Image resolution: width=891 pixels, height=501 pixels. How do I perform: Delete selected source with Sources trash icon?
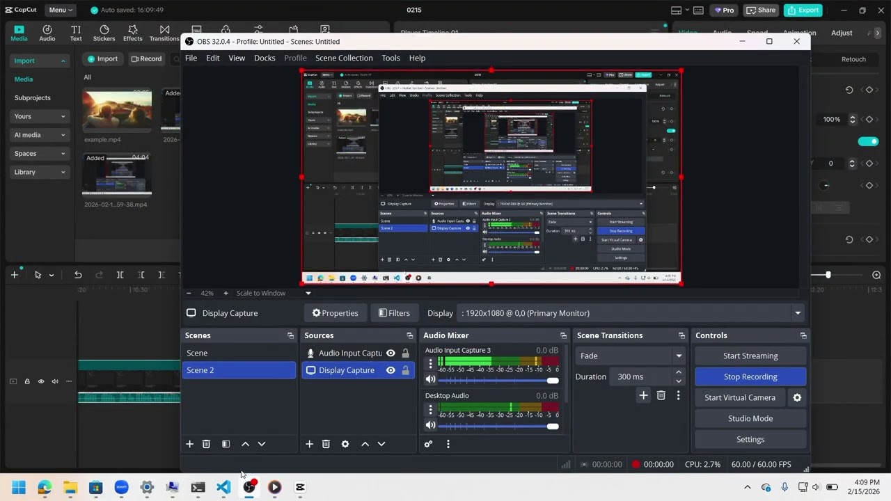click(x=326, y=444)
